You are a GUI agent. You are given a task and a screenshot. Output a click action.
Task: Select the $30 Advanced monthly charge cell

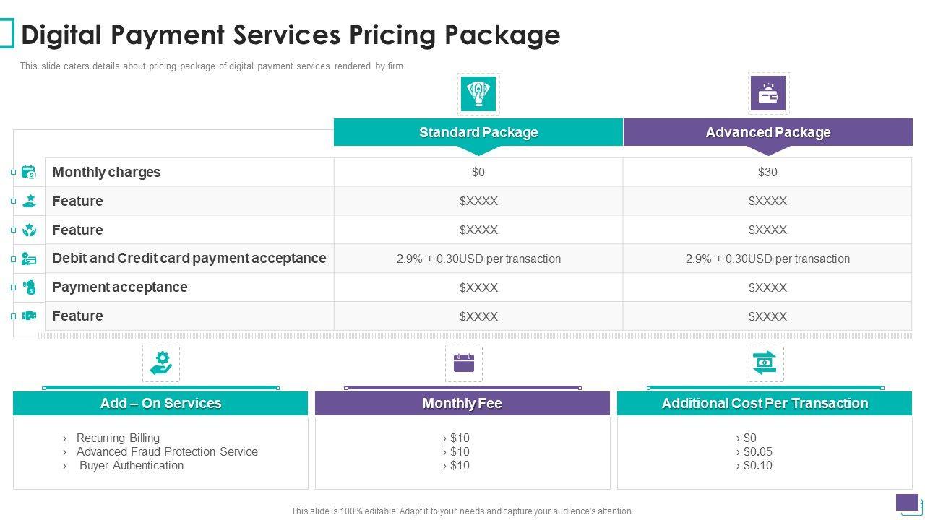[x=767, y=172]
